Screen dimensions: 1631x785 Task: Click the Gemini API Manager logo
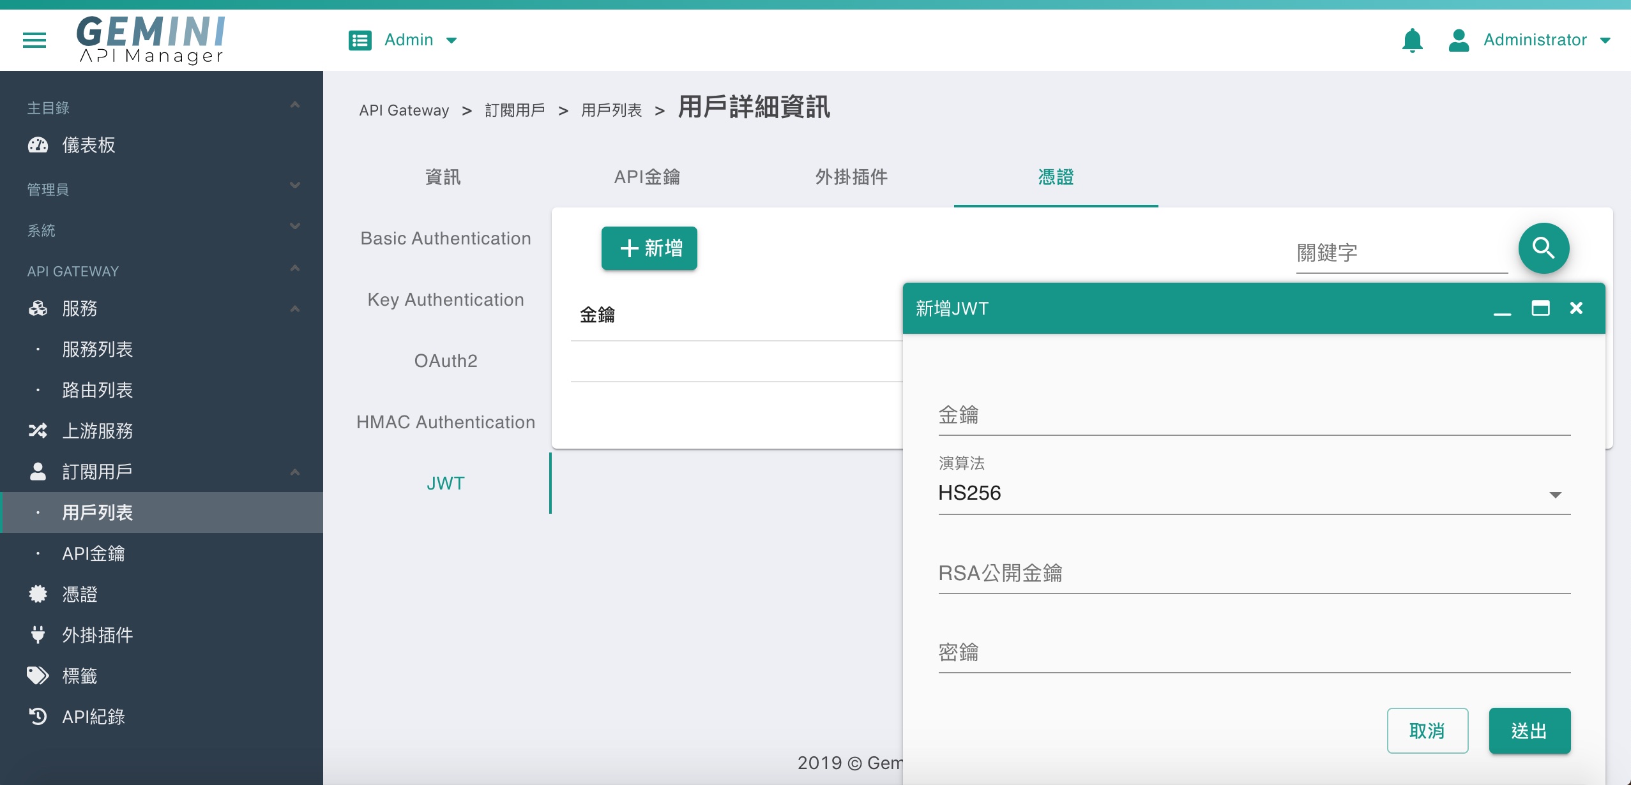[x=151, y=40]
